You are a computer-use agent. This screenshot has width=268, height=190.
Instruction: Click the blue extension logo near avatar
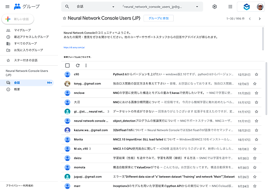[247, 7]
